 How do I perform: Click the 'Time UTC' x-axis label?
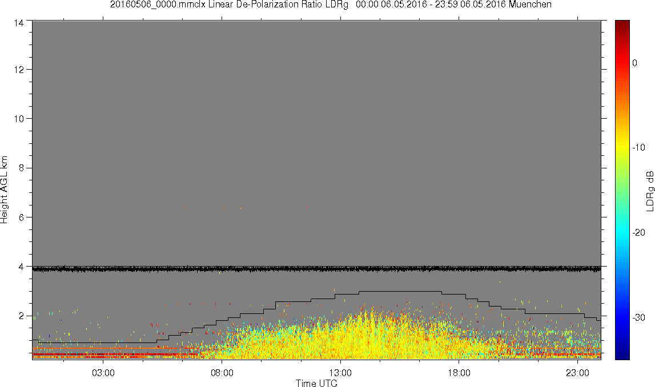(316, 383)
